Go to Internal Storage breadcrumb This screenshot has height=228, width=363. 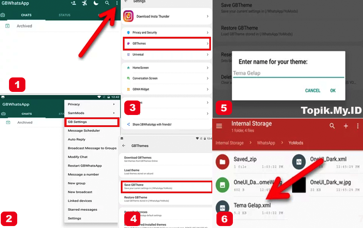pos(229,143)
